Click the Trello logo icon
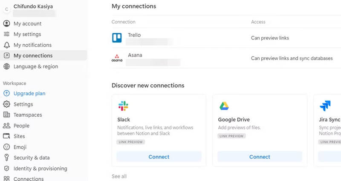Screen dimensions: 341x181 click(x=117, y=38)
